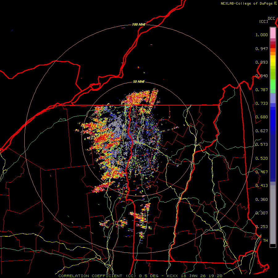Click the 19:20 timestamp
The image size is (278, 278).
click(x=215, y=276)
